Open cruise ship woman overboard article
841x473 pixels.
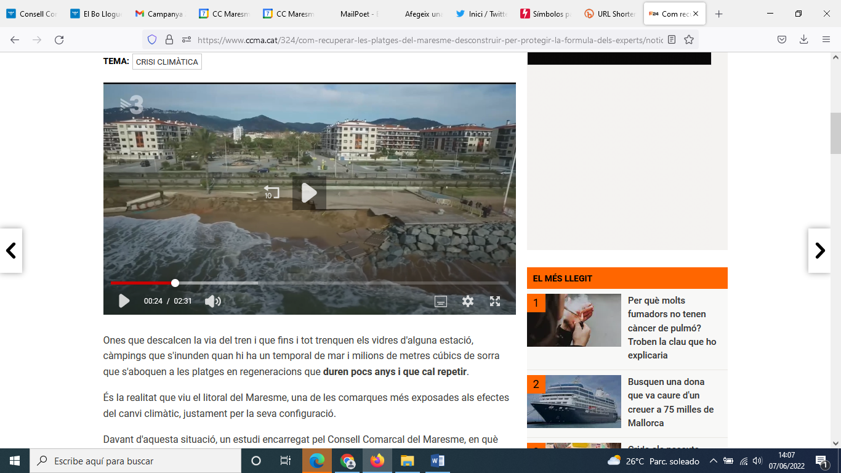670,402
